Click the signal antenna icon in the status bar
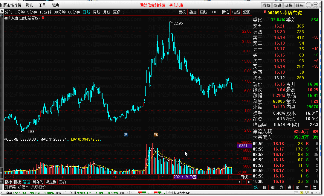Viewport: 324px width, 196px height. click(307, 193)
